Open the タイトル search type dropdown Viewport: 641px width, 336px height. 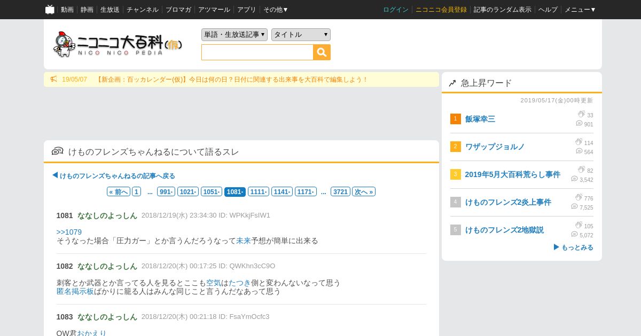point(301,35)
